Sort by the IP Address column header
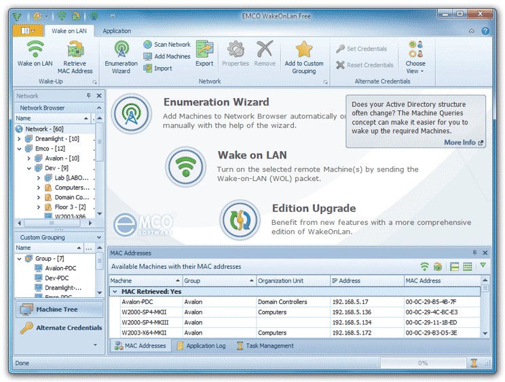Screen dimensions: 505x382 (367, 280)
